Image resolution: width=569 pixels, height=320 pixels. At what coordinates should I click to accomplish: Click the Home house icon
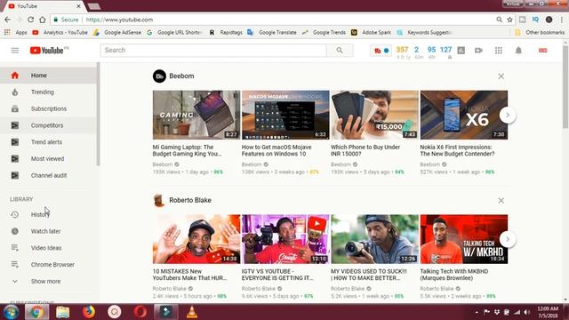click(x=15, y=76)
